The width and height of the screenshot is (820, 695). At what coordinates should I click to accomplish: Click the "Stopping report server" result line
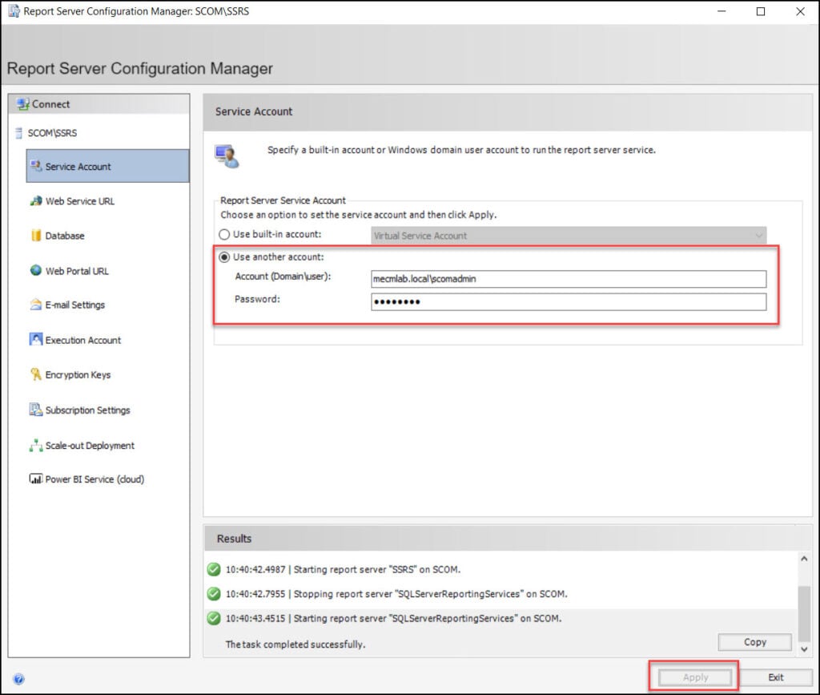(x=396, y=594)
